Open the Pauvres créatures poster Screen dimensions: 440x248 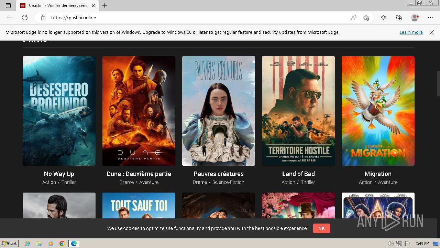point(219,111)
